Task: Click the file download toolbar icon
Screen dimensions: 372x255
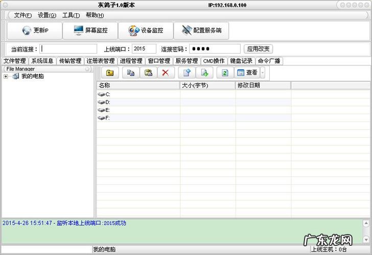Action: click(204, 73)
